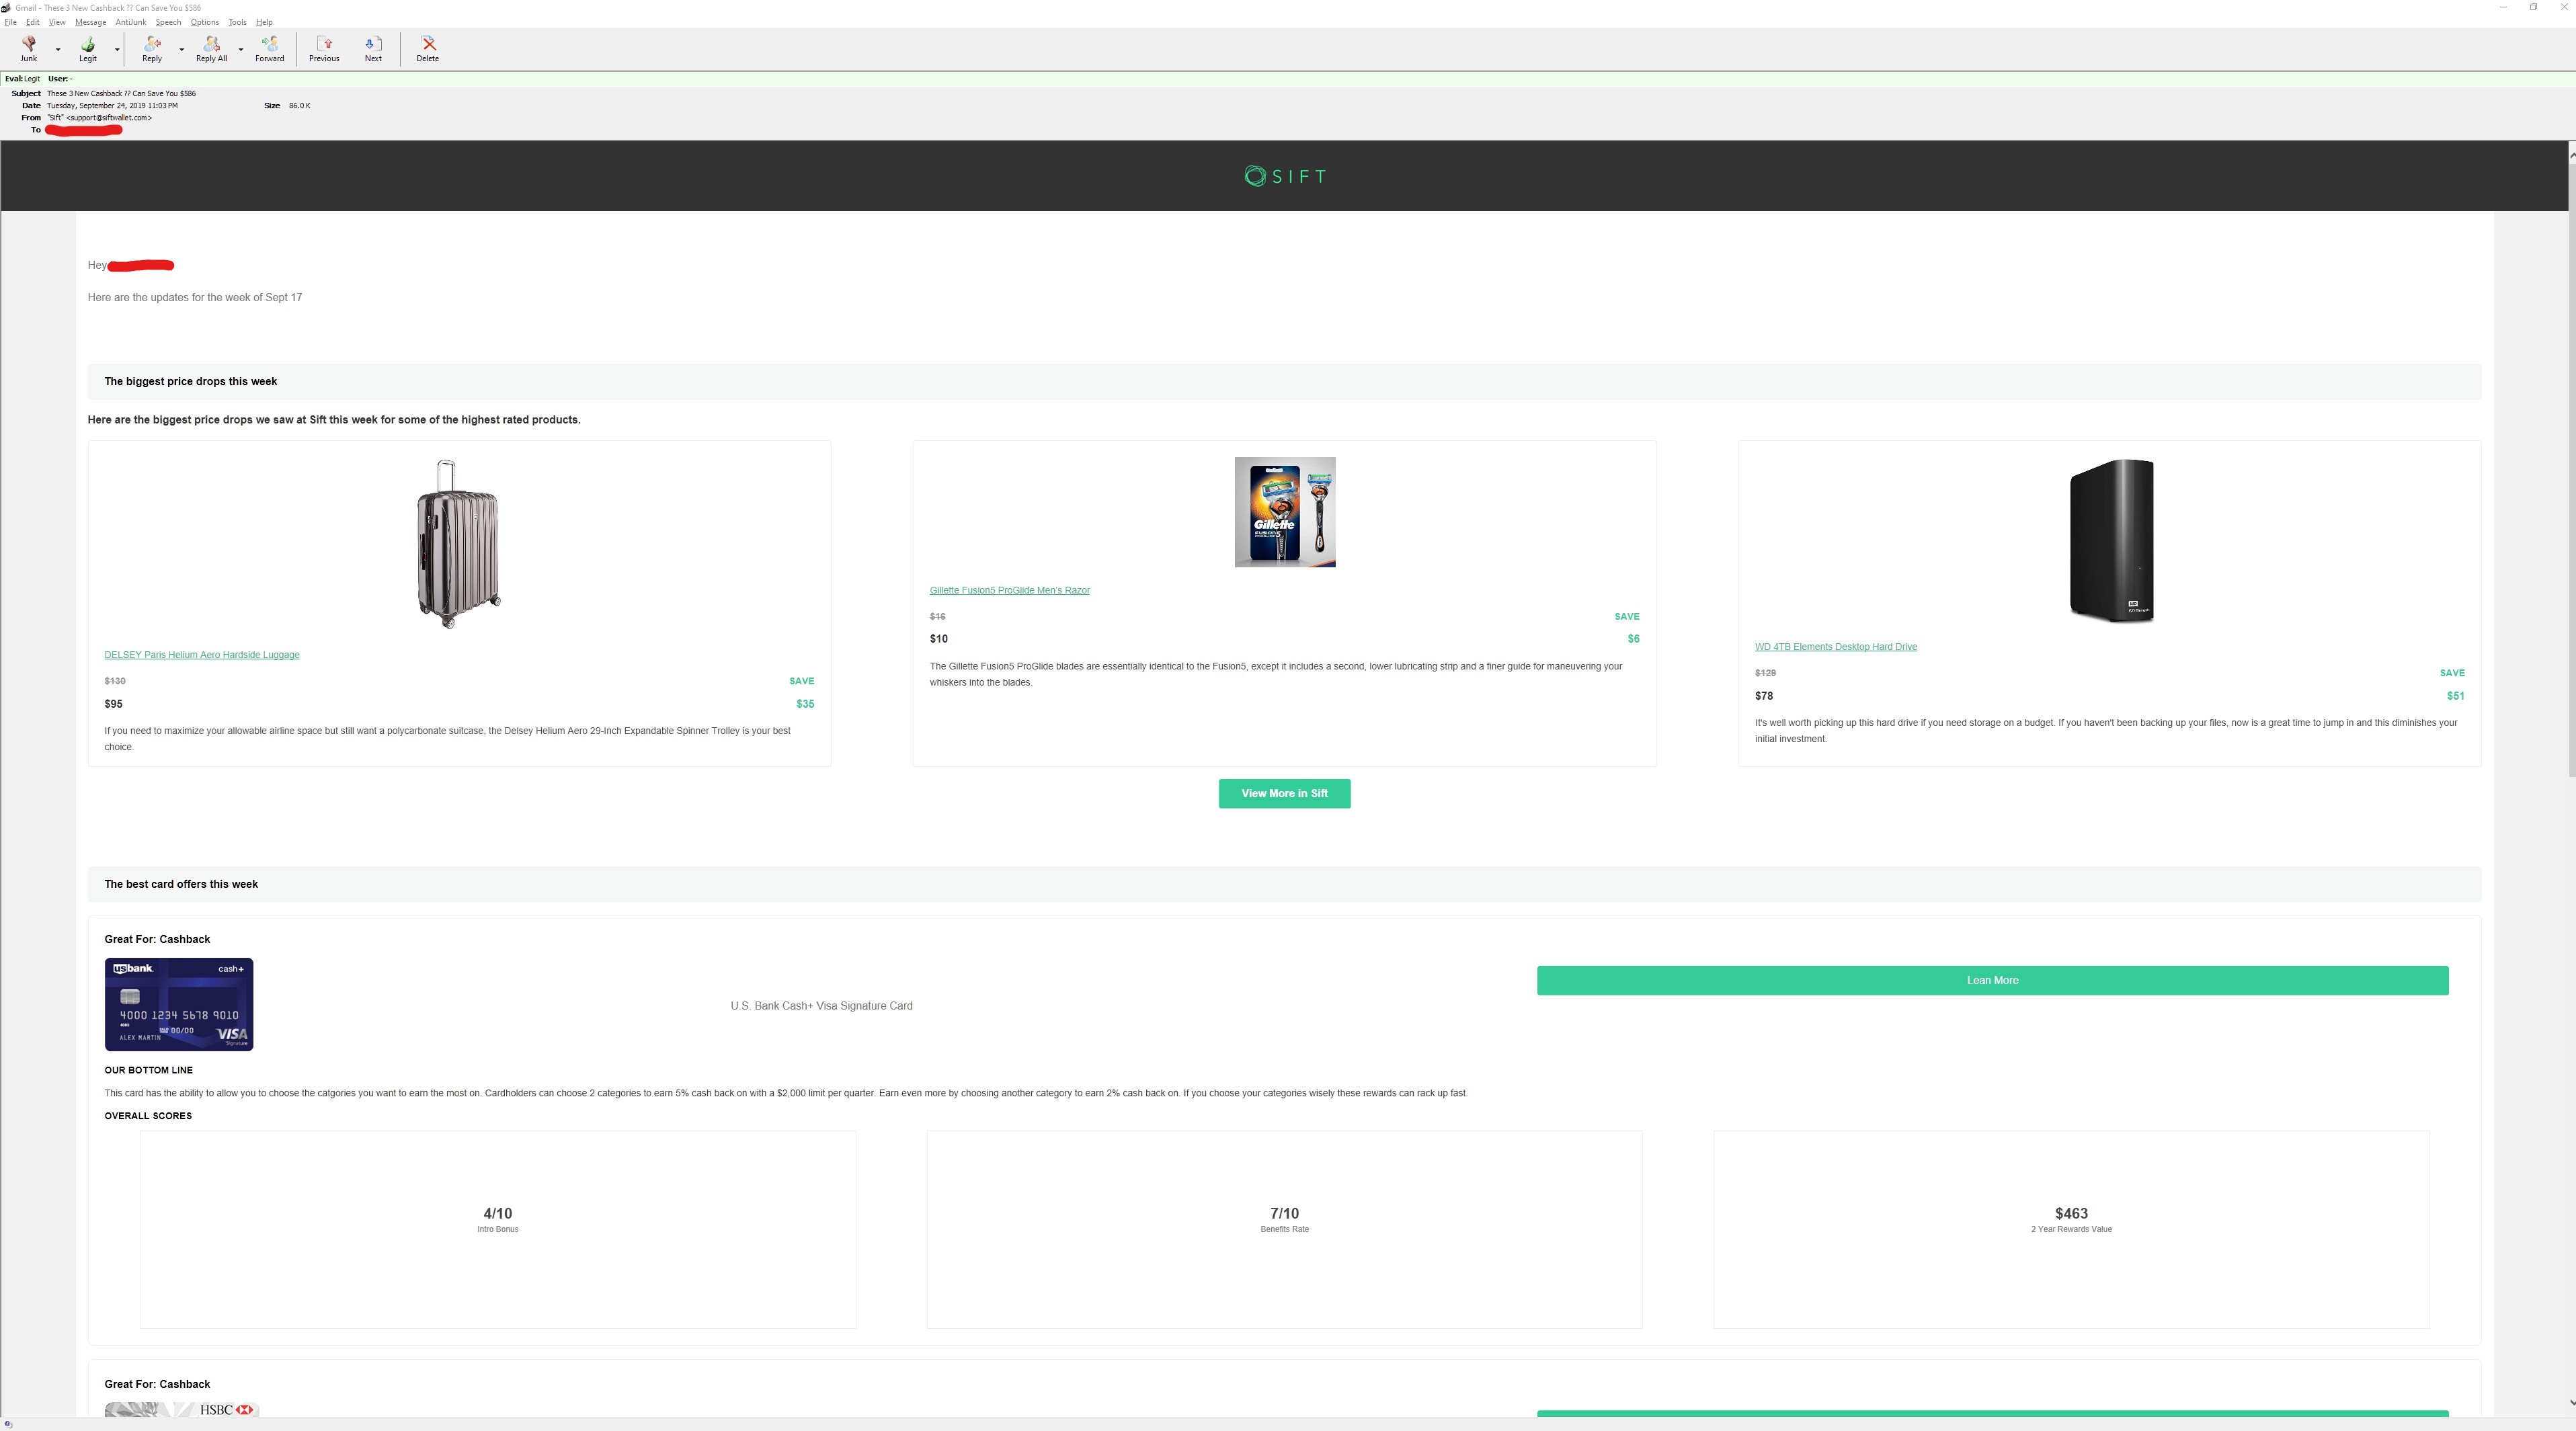Image resolution: width=2576 pixels, height=1431 pixels.
Task: Click Learn More for U.S. Bank Cash+ card
Action: pos(1992,980)
